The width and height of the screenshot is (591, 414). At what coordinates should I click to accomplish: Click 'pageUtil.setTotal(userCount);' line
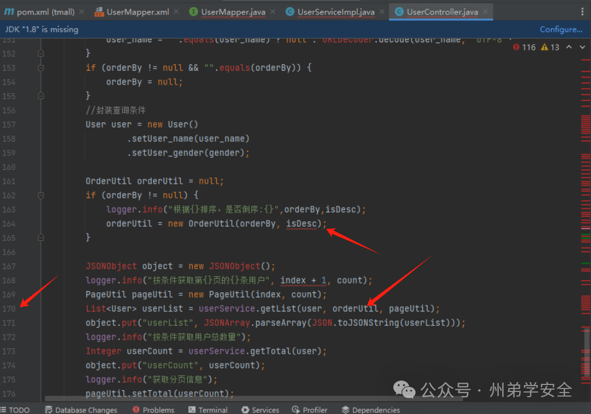pos(159,394)
